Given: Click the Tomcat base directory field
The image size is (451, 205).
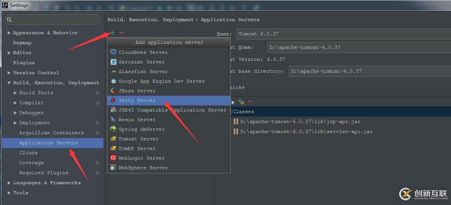Looking at the screenshot, I should click(x=370, y=71).
